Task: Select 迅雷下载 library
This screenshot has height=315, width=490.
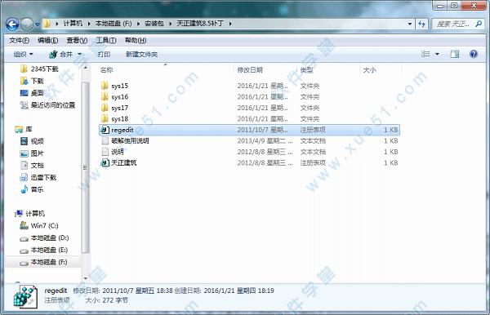Action: pyautogui.click(x=38, y=178)
